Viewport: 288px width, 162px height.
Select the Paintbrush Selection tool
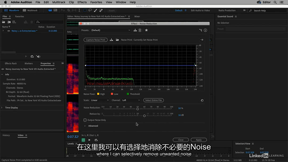[x=95, y=10]
